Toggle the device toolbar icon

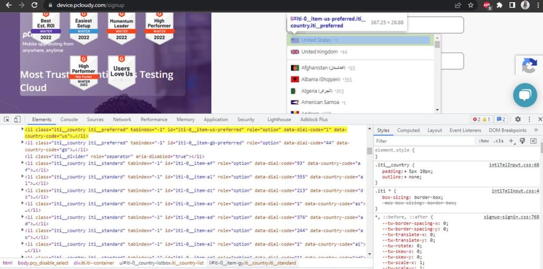click(x=17, y=119)
